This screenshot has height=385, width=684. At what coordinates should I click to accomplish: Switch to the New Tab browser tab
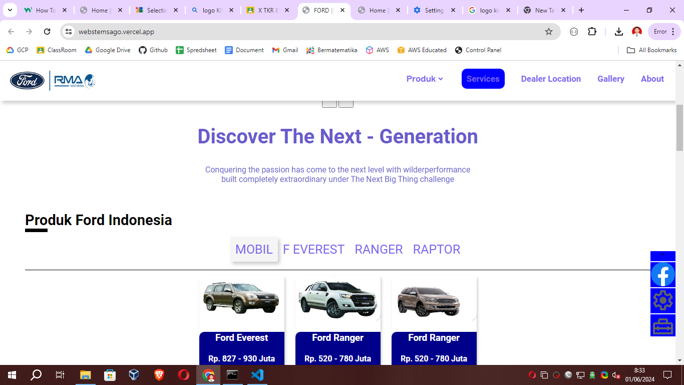coord(544,10)
